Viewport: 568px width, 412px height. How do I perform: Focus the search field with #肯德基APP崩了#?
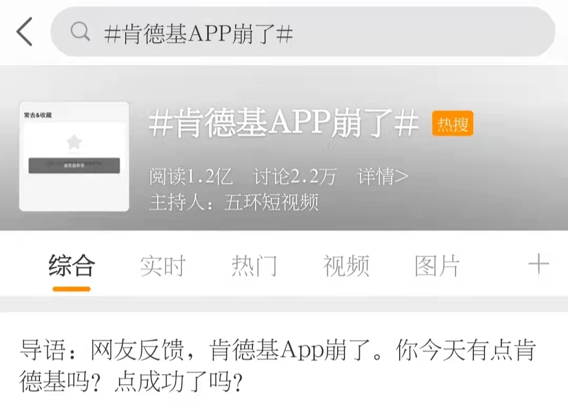(x=303, y=32)
